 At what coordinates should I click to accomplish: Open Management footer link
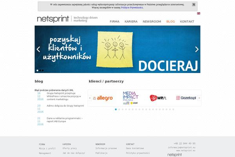tap(45, 153)
